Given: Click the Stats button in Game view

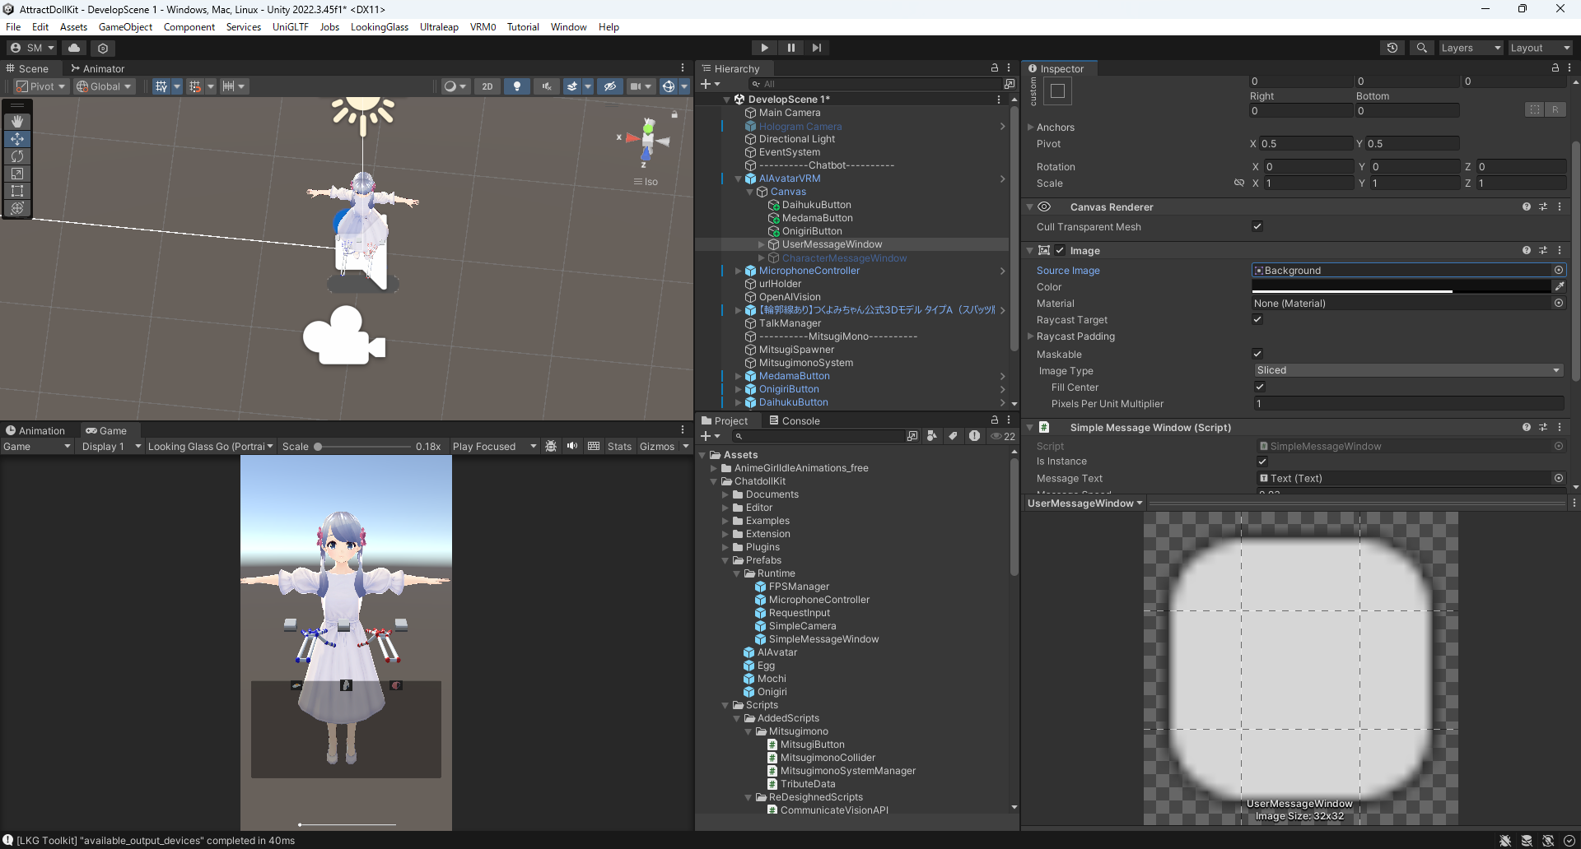Looking at the screenshot, I should (619, 447).
